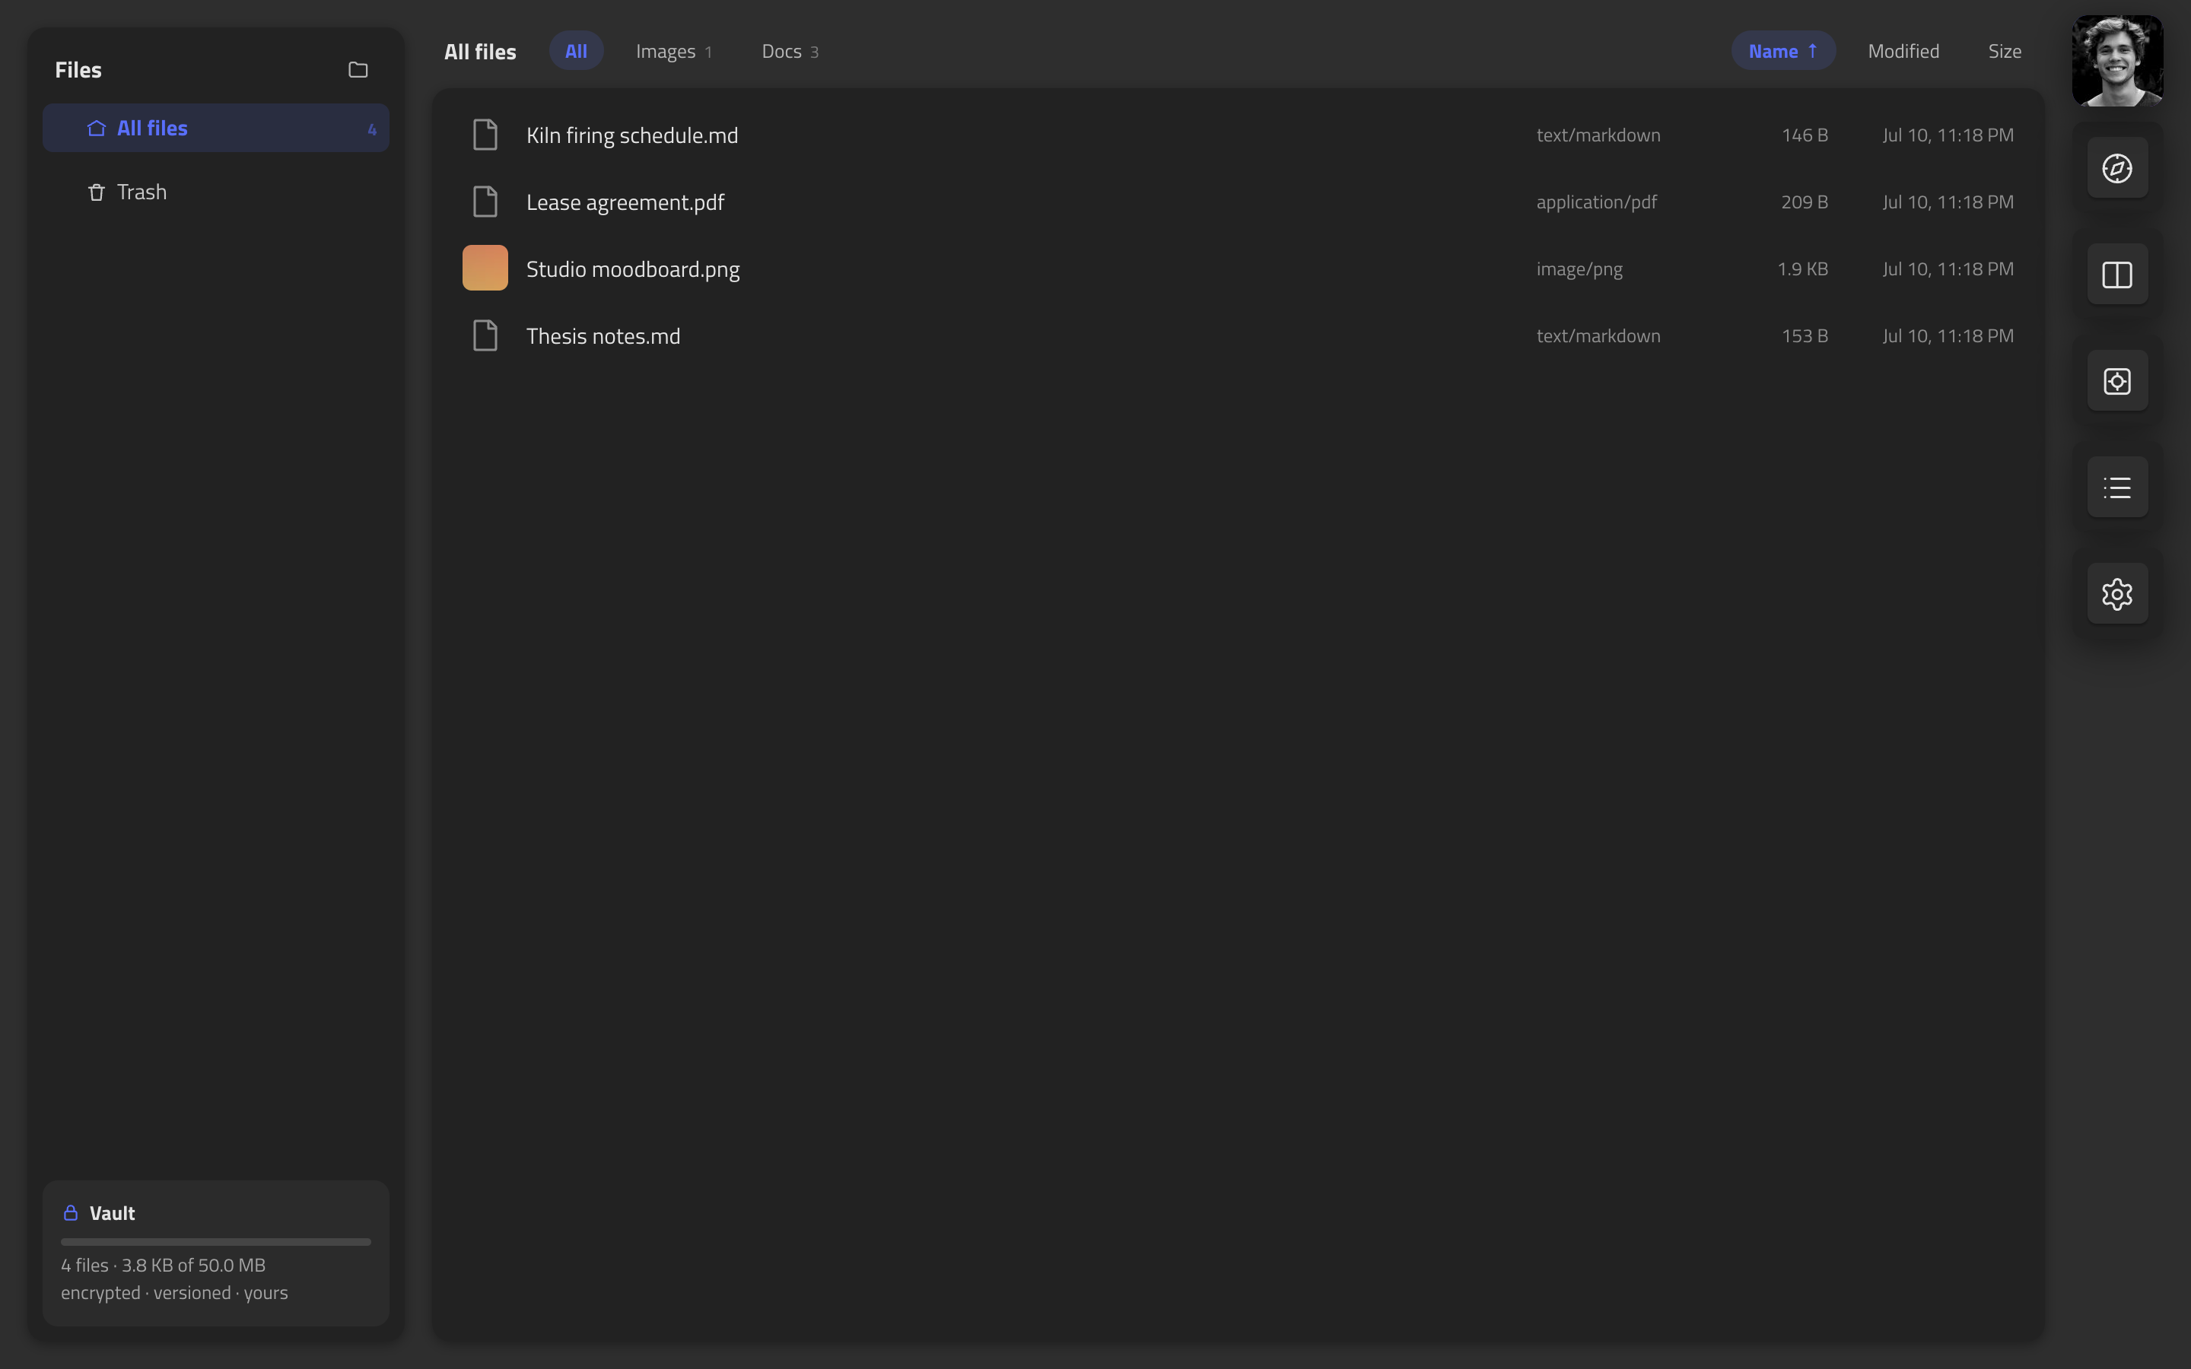Open Lease agreement.pdf
2191x1369 pixels.
[625, 202]
